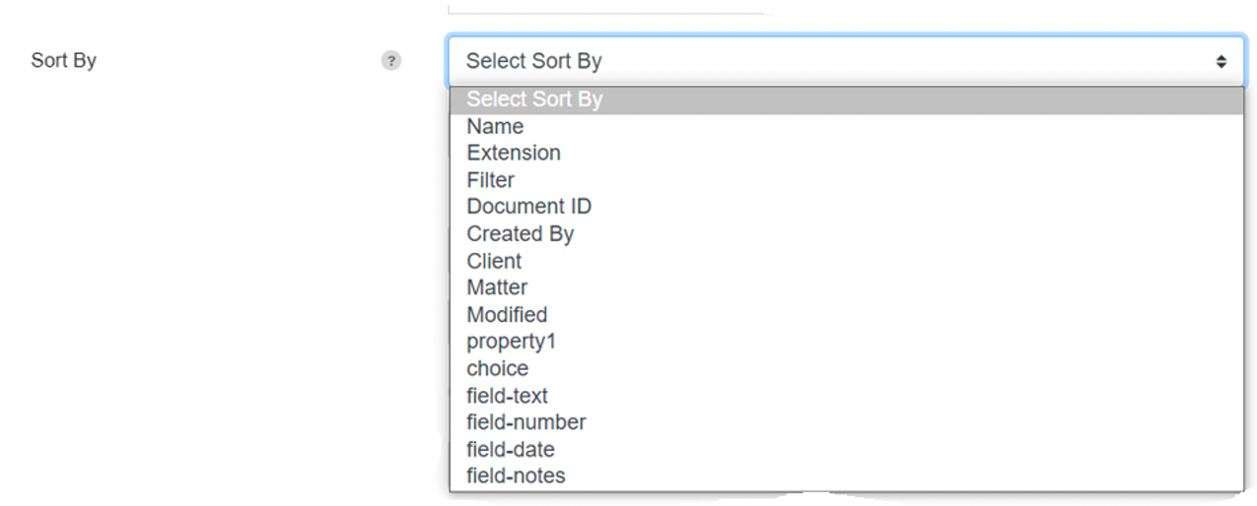1257x506 pixels.
Task: Select the choice option
Action: point(846,368)
